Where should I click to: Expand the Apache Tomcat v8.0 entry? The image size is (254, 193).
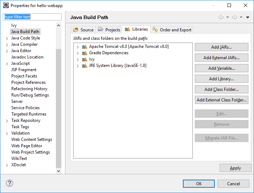point(77,46)
